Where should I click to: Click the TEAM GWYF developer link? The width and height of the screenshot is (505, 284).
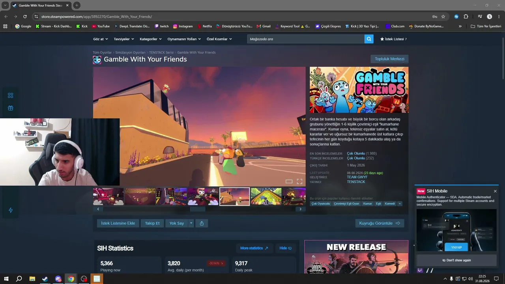(x=357, y=177)
